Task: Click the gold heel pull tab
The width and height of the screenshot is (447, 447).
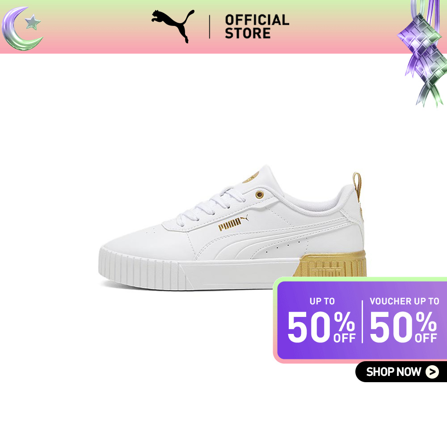Action: pos(357,186)
